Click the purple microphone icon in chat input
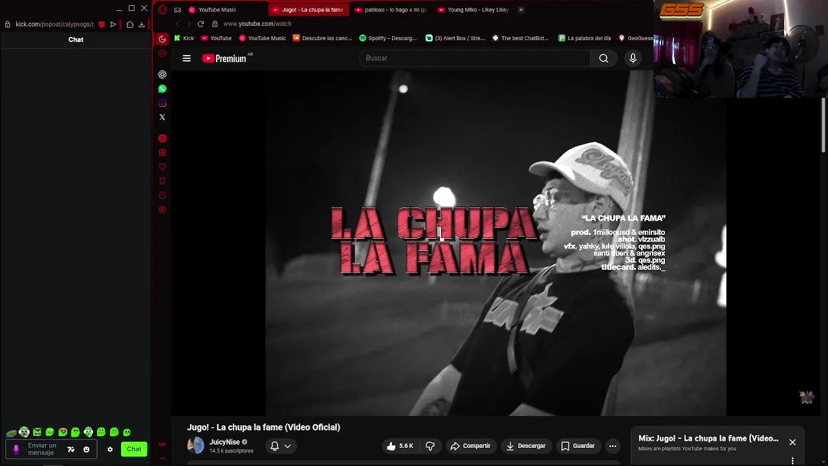Viewport: 828px width, 466px height. click(x=16, y=449)
